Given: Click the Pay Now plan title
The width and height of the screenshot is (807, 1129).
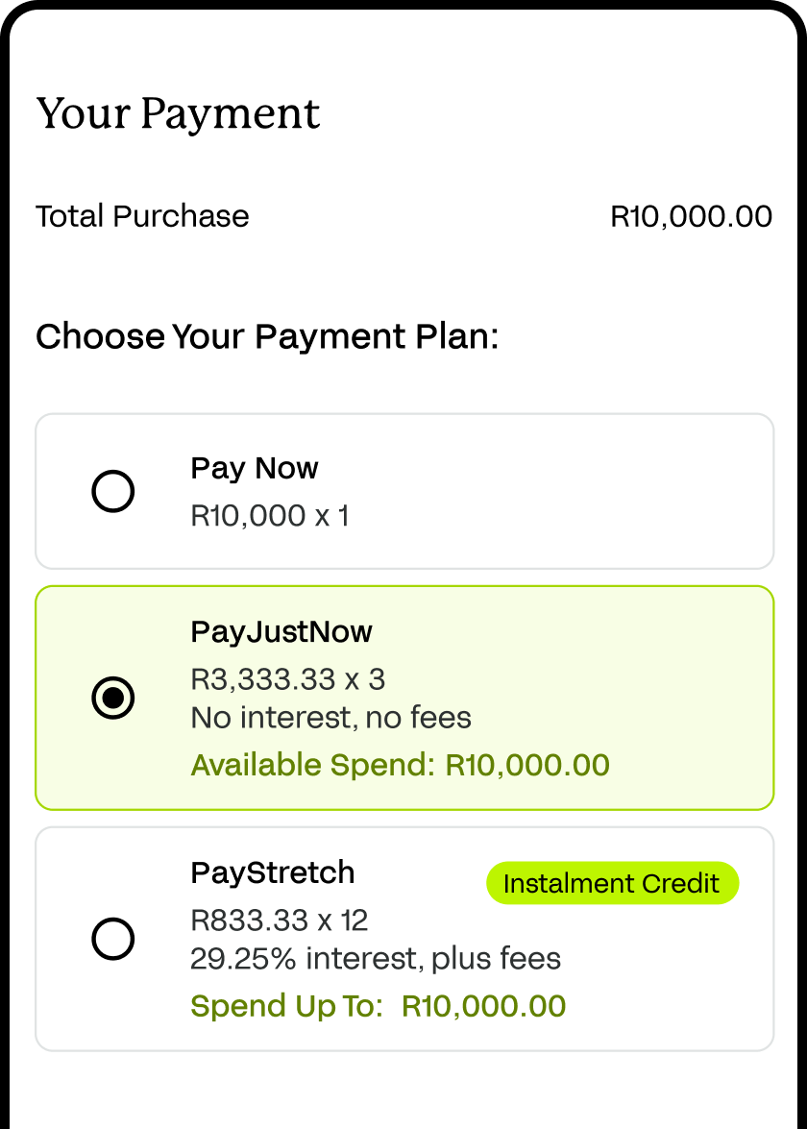Looking at the screenshot, I should pos(255,469).
